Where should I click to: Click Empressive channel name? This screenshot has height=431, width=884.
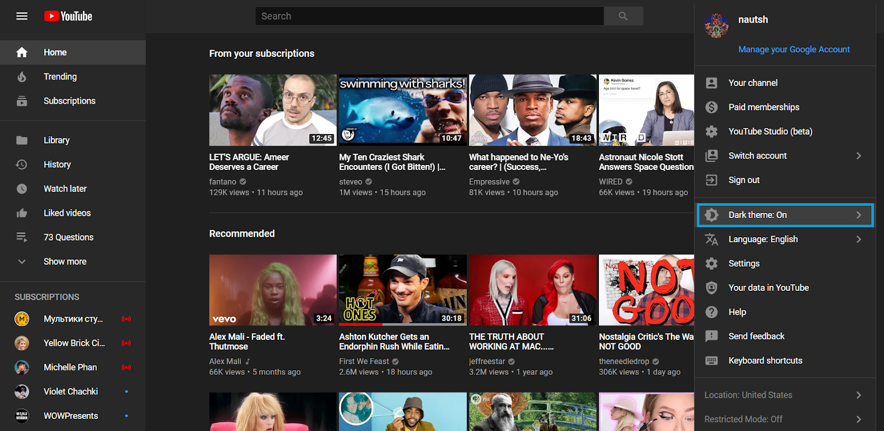(490, 182)
